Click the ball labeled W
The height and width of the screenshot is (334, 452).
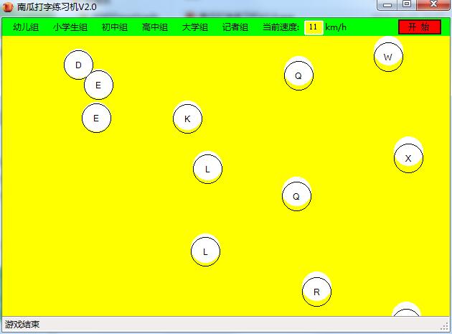(x=388, y=57)
